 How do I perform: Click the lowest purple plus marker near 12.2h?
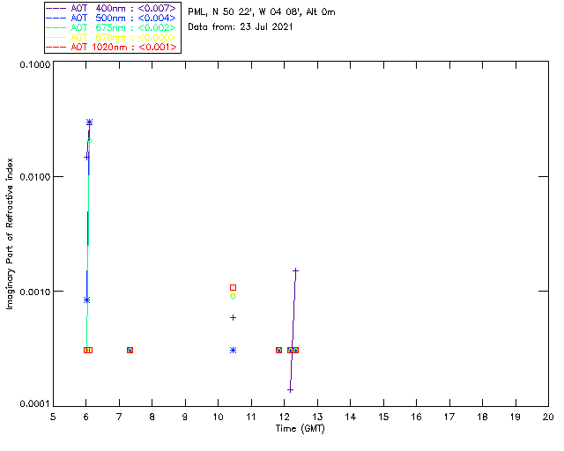pyautogui.click(x=290, y=390)
